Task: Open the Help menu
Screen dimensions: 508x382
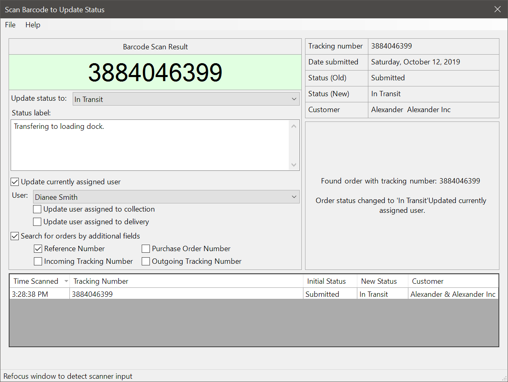Action: [33, 25]
